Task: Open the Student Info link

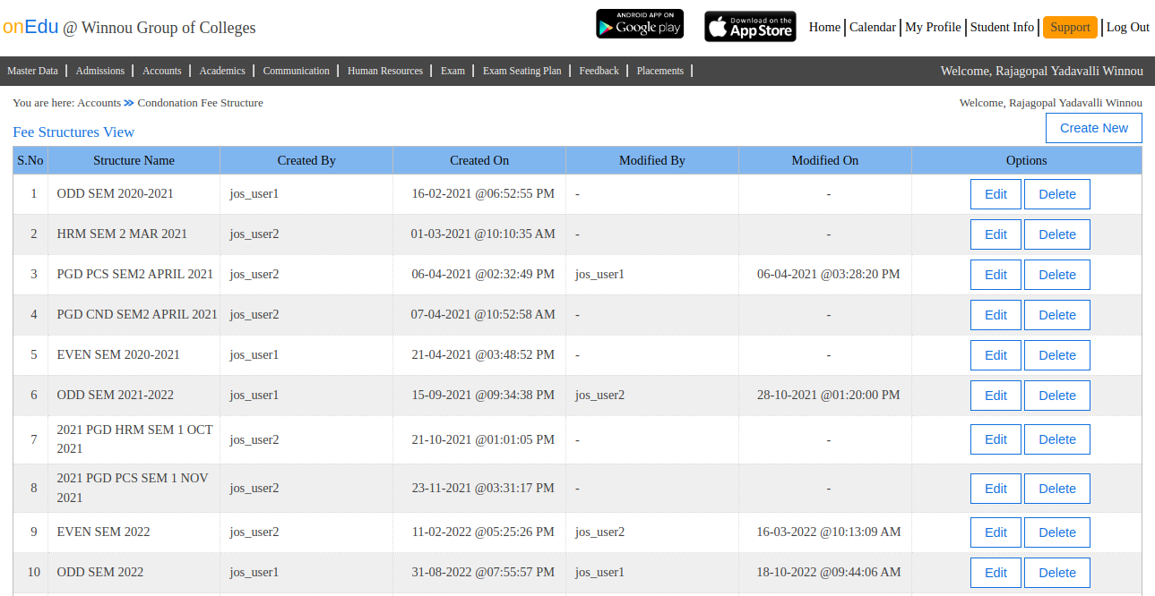Action: [x=1002, y=28]
